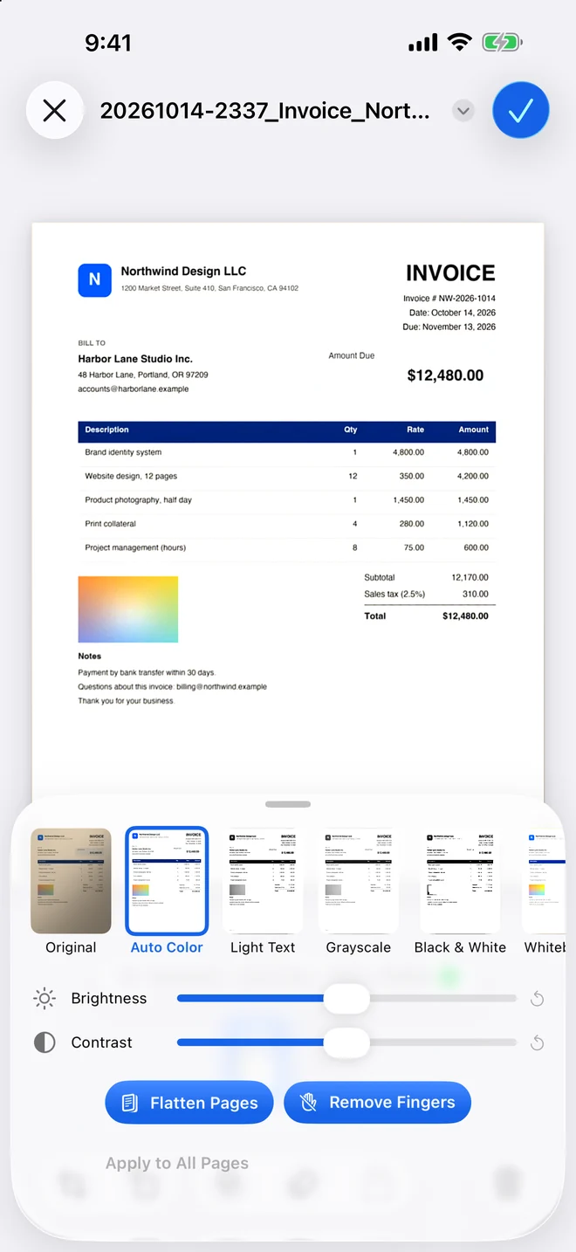
Task: Tap the Brand identity system row
Action: 286,452
